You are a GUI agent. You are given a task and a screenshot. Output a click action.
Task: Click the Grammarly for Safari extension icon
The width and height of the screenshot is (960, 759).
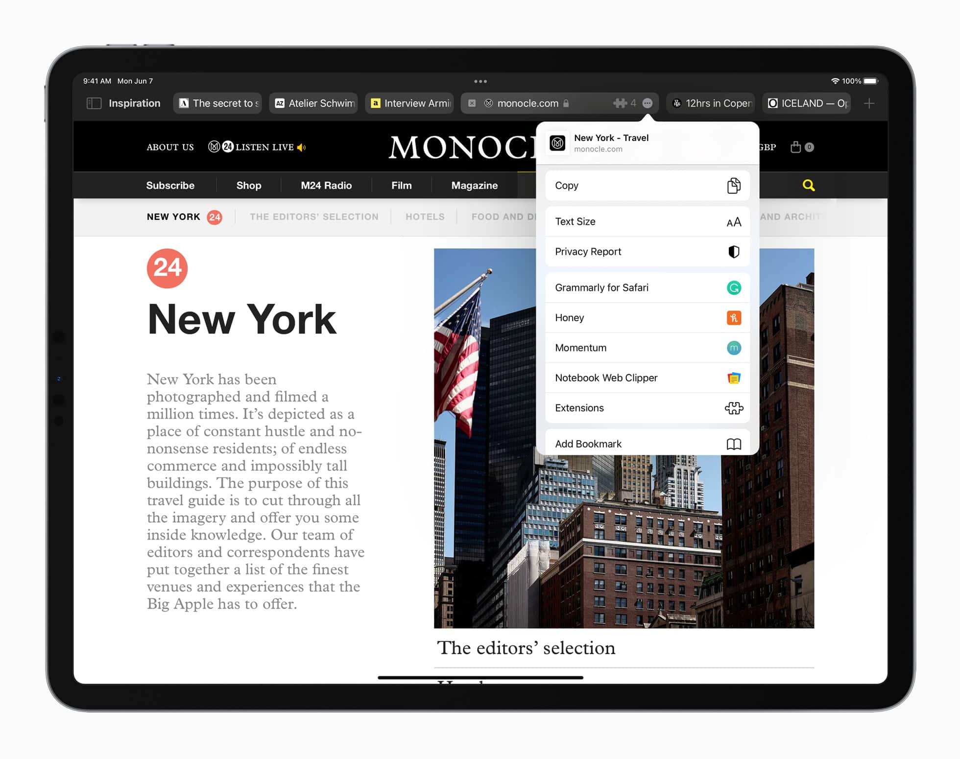click(732, 287)
